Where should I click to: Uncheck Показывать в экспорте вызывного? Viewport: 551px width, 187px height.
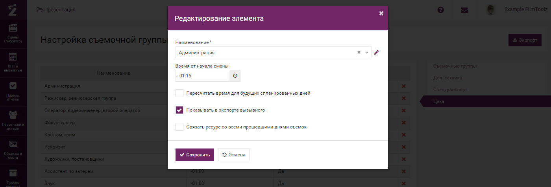pyautogui.click(x=179, y=110)
